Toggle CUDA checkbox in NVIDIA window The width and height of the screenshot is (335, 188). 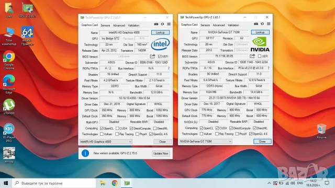(x=217, y=128)
